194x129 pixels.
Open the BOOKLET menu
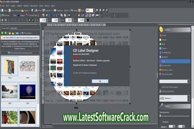click(x=34, y=6)
